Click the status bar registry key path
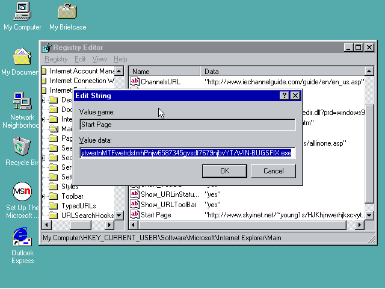385x289 pixels. click(x=162, y=238)
